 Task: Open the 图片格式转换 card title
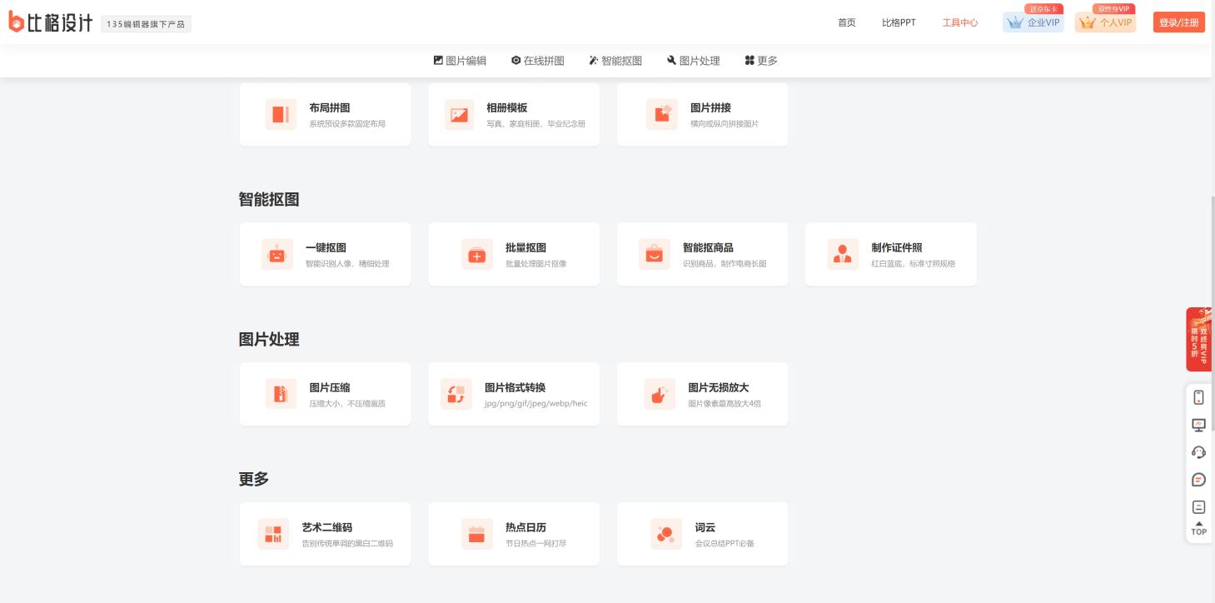(515, 387)
